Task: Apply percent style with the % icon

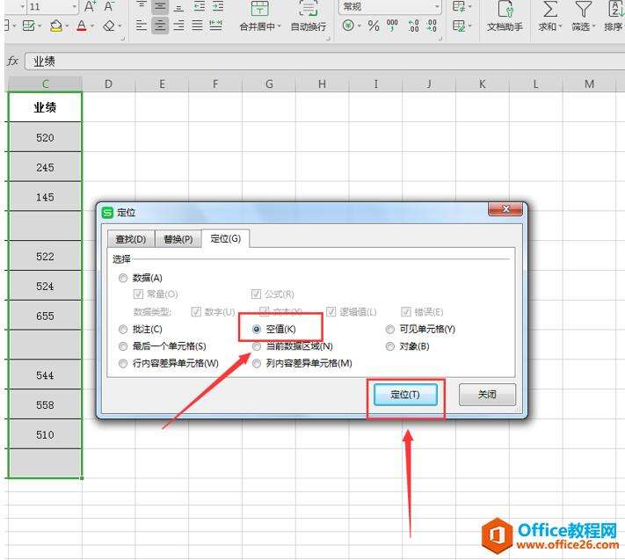Action: tap(374, 26)
